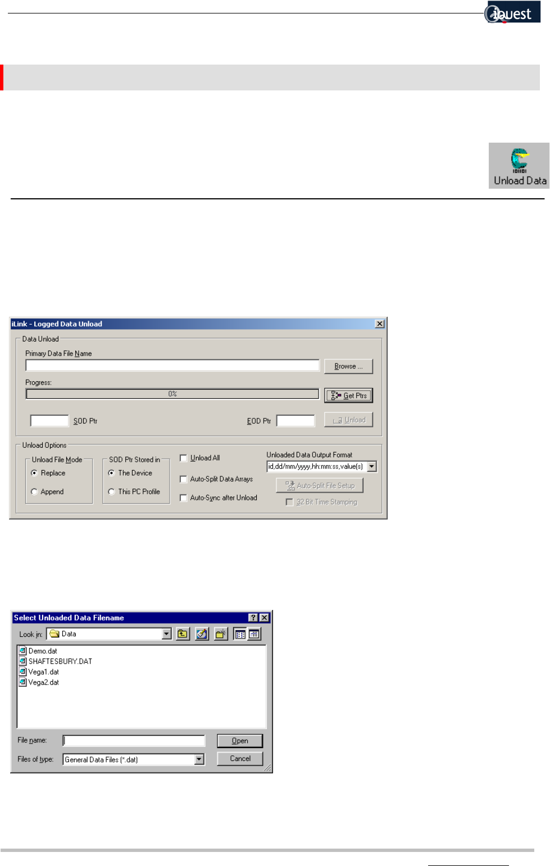Click the Primary Data File Name field
Screen dimensions: 550x866
pos(172,366)
